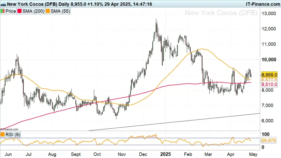
Task: Click the red SMA (200) color swatch
Action: (20, 11)
